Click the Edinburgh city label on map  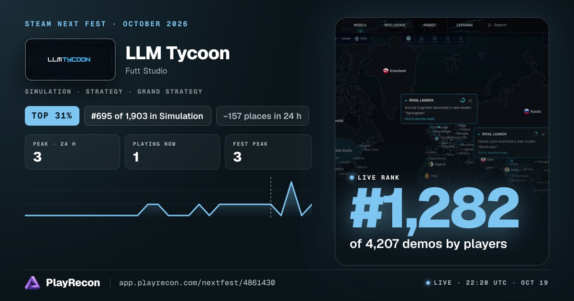[439, 127]
